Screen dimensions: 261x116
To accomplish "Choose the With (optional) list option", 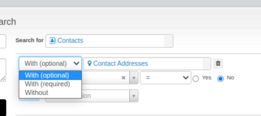I will point(50,75).
